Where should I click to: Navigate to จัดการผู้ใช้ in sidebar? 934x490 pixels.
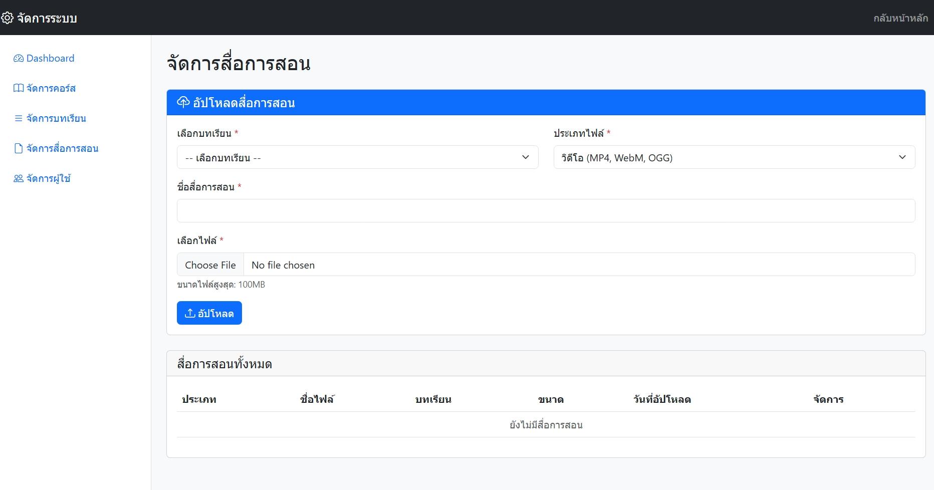[x=42, y=178]
